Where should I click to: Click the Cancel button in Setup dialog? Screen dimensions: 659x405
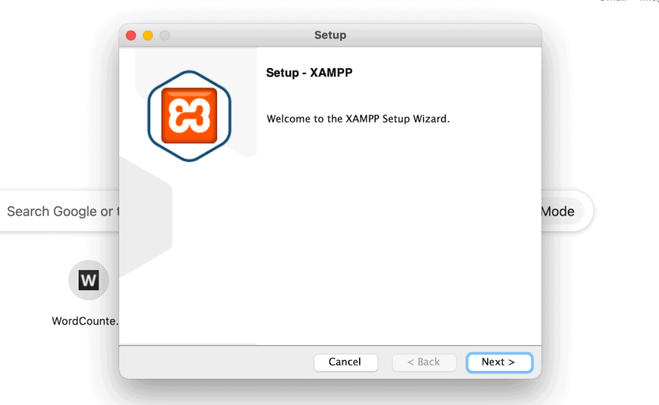pyautogui.click(x=346, y=362)
